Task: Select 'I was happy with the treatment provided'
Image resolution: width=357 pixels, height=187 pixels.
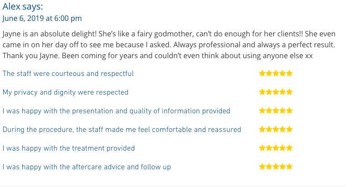Action: (68, 148)
